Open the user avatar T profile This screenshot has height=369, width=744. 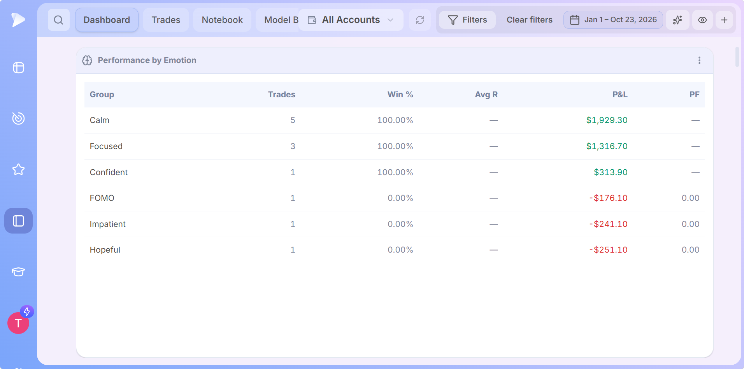pos(18,323)
